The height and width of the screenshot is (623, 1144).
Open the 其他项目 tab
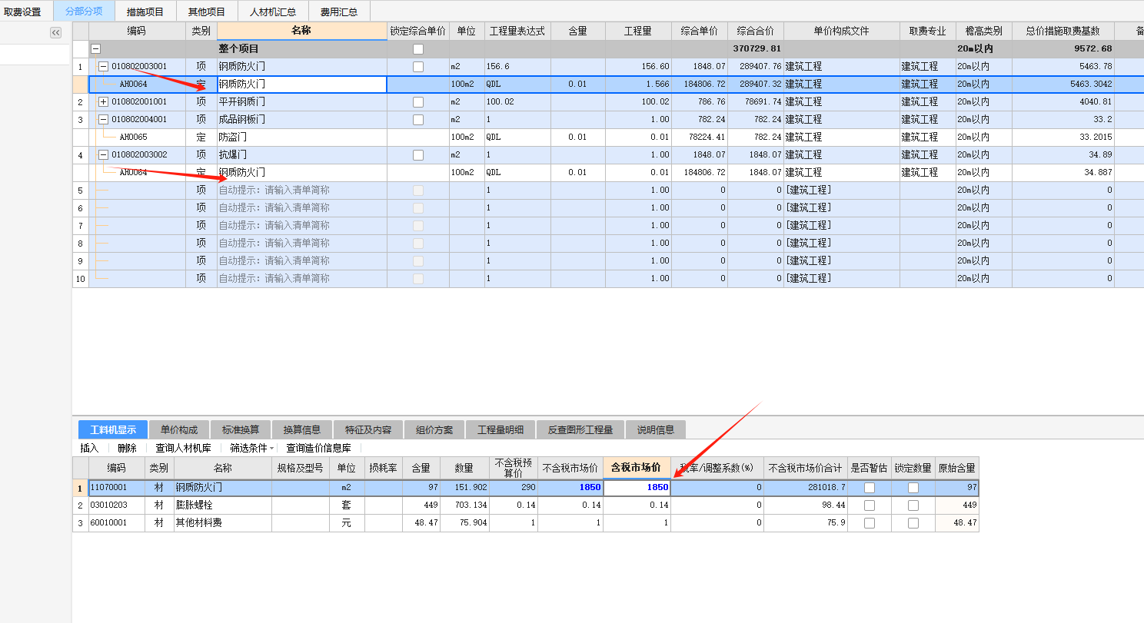click(x=207, y=12)
